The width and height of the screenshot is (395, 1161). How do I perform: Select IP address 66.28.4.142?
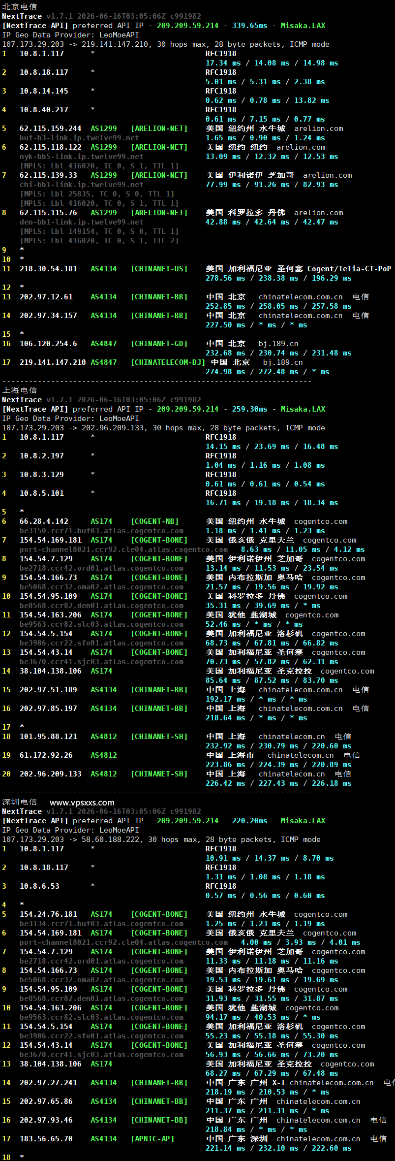44,521
